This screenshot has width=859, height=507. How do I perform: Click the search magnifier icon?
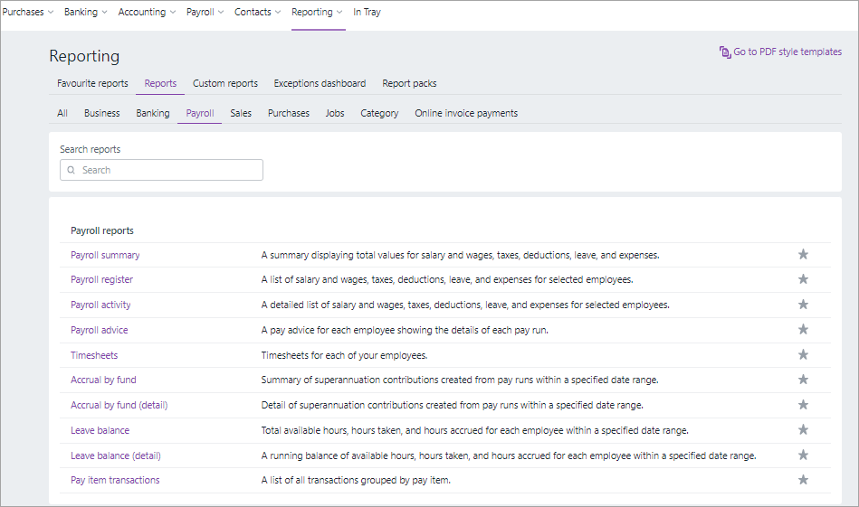pyautogui.click(x=72, y=170)
